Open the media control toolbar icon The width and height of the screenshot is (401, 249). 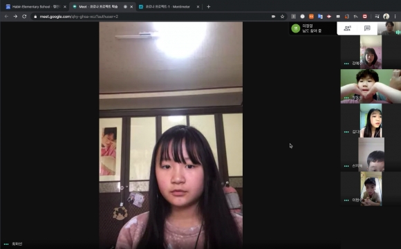point(377,17)
